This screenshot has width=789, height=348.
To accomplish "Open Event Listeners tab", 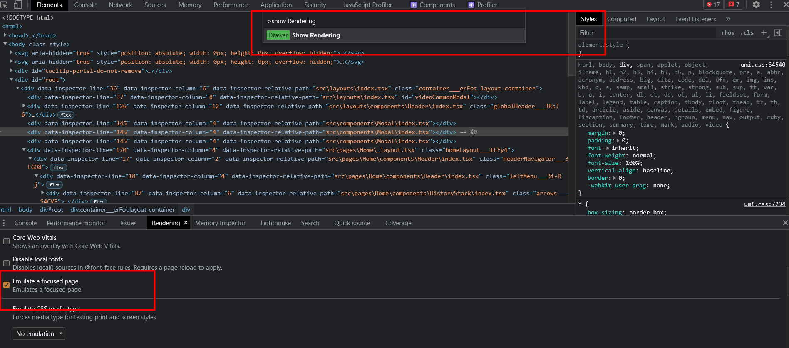I will click(x=695, y=19).
